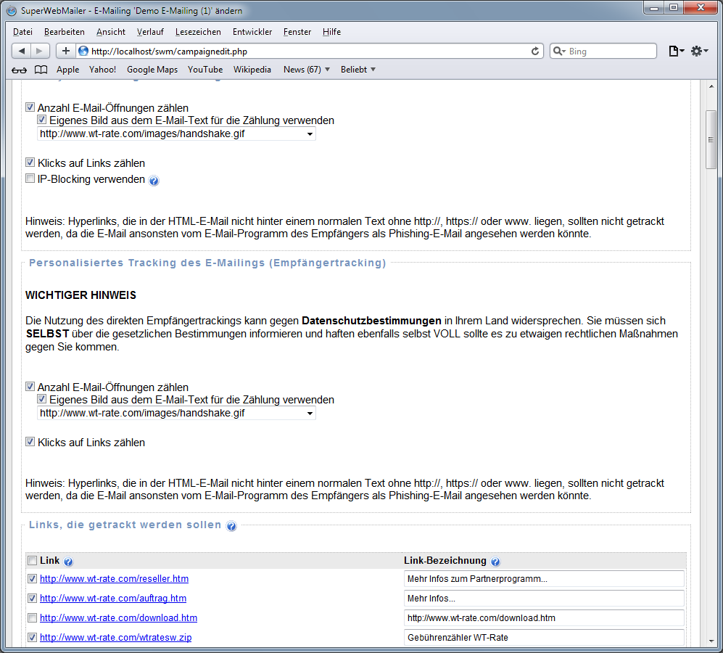Screen dimensions: 723x653
Task: Open the Entwickler menu
Action: coord(252,32)
